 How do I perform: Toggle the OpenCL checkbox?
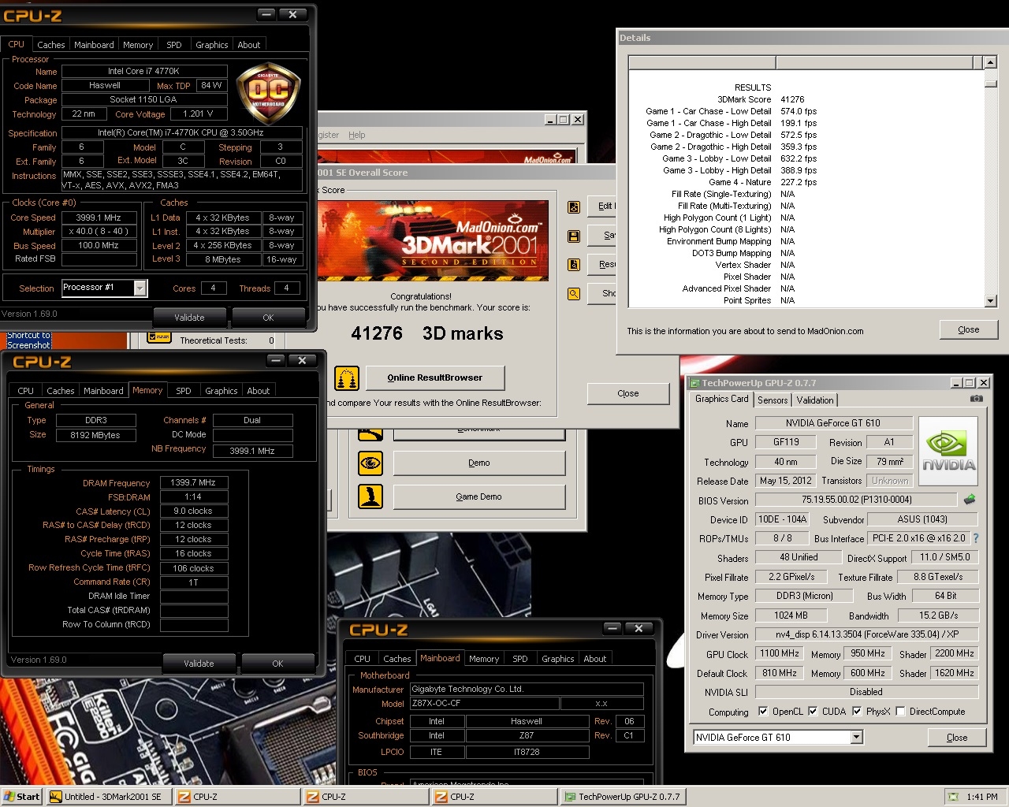[x=763, y=711]
